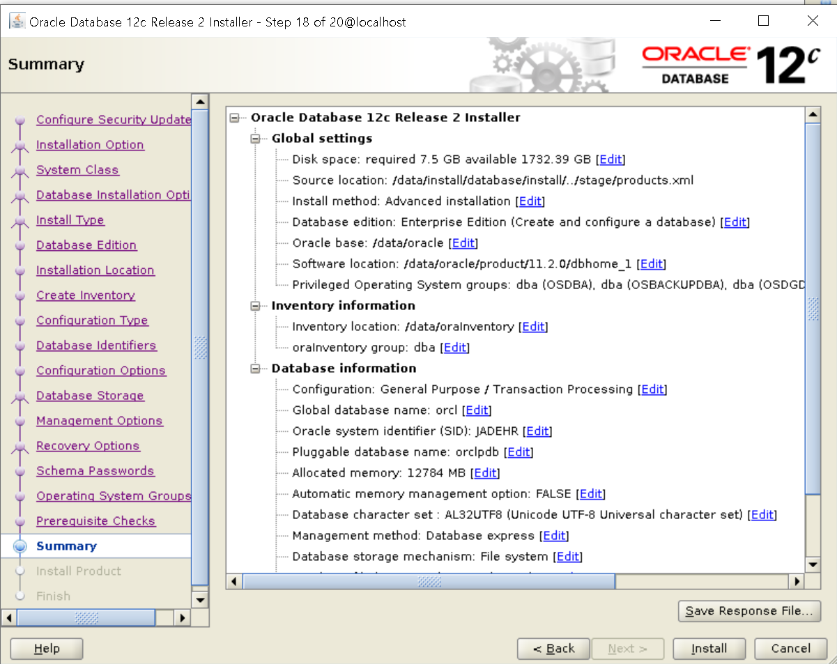
Task: Edit the Database storage mechanism
Action: click(568, 557)
